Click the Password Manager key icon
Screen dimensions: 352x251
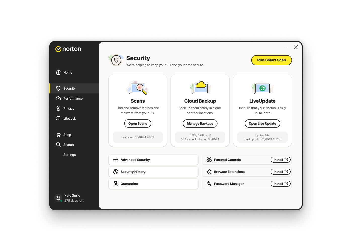[x=209, y=184]
